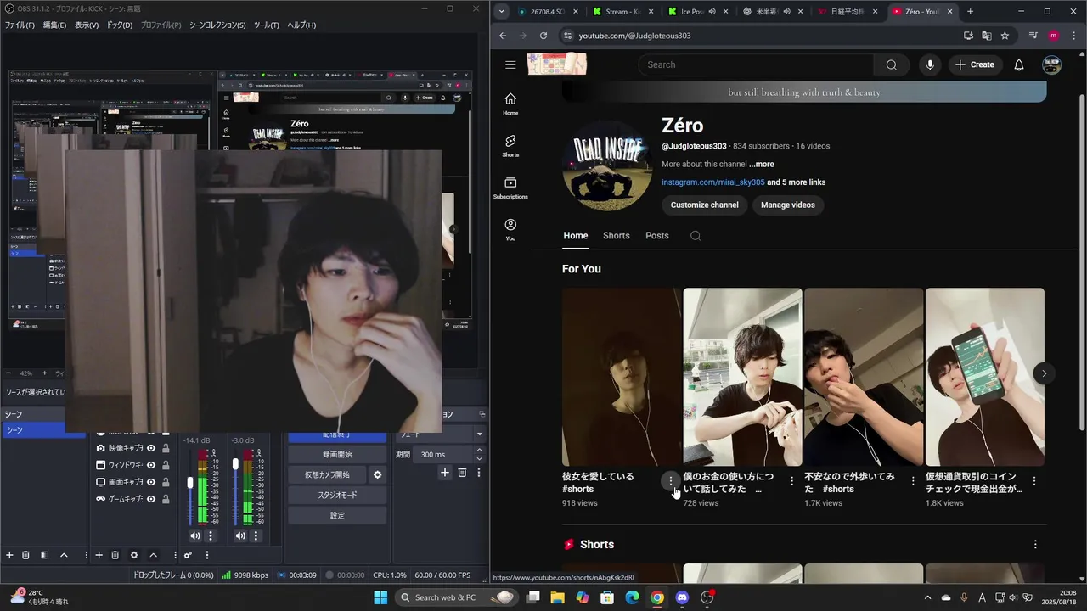Screen dimensions: 1087x611
Task: Add a new scene in OBS
Action: click(x=9, y=555)
